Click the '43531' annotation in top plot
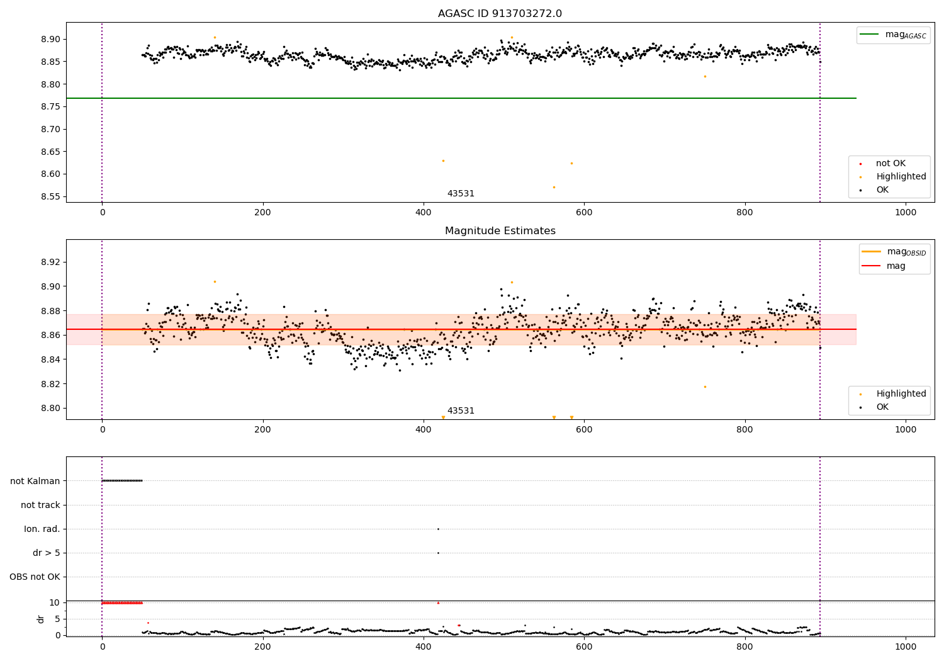944x661 pixels. pos(461,194)
